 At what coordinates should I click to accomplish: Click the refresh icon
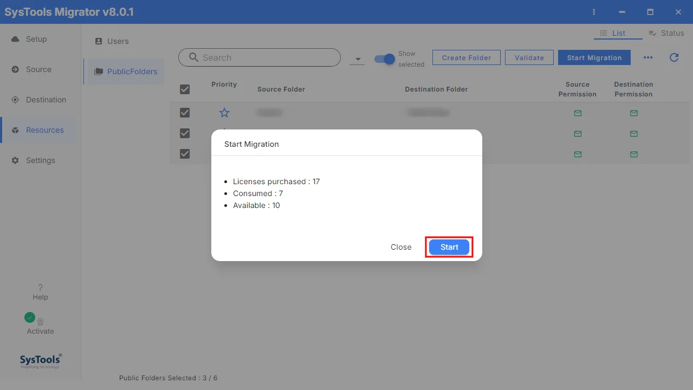[x=674, y=57]
